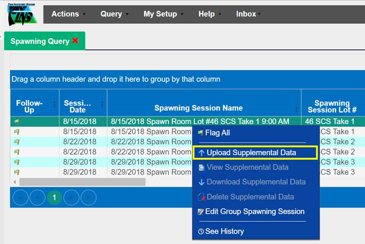
Task: Close the Spawning Query tab
Action: [x=75, y=41]
